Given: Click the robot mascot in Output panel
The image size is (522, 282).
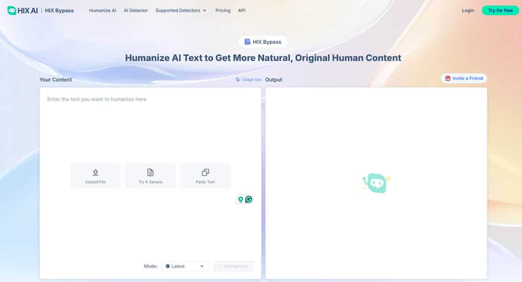Looking at the screenshot, I should click(x=376, y=183).
